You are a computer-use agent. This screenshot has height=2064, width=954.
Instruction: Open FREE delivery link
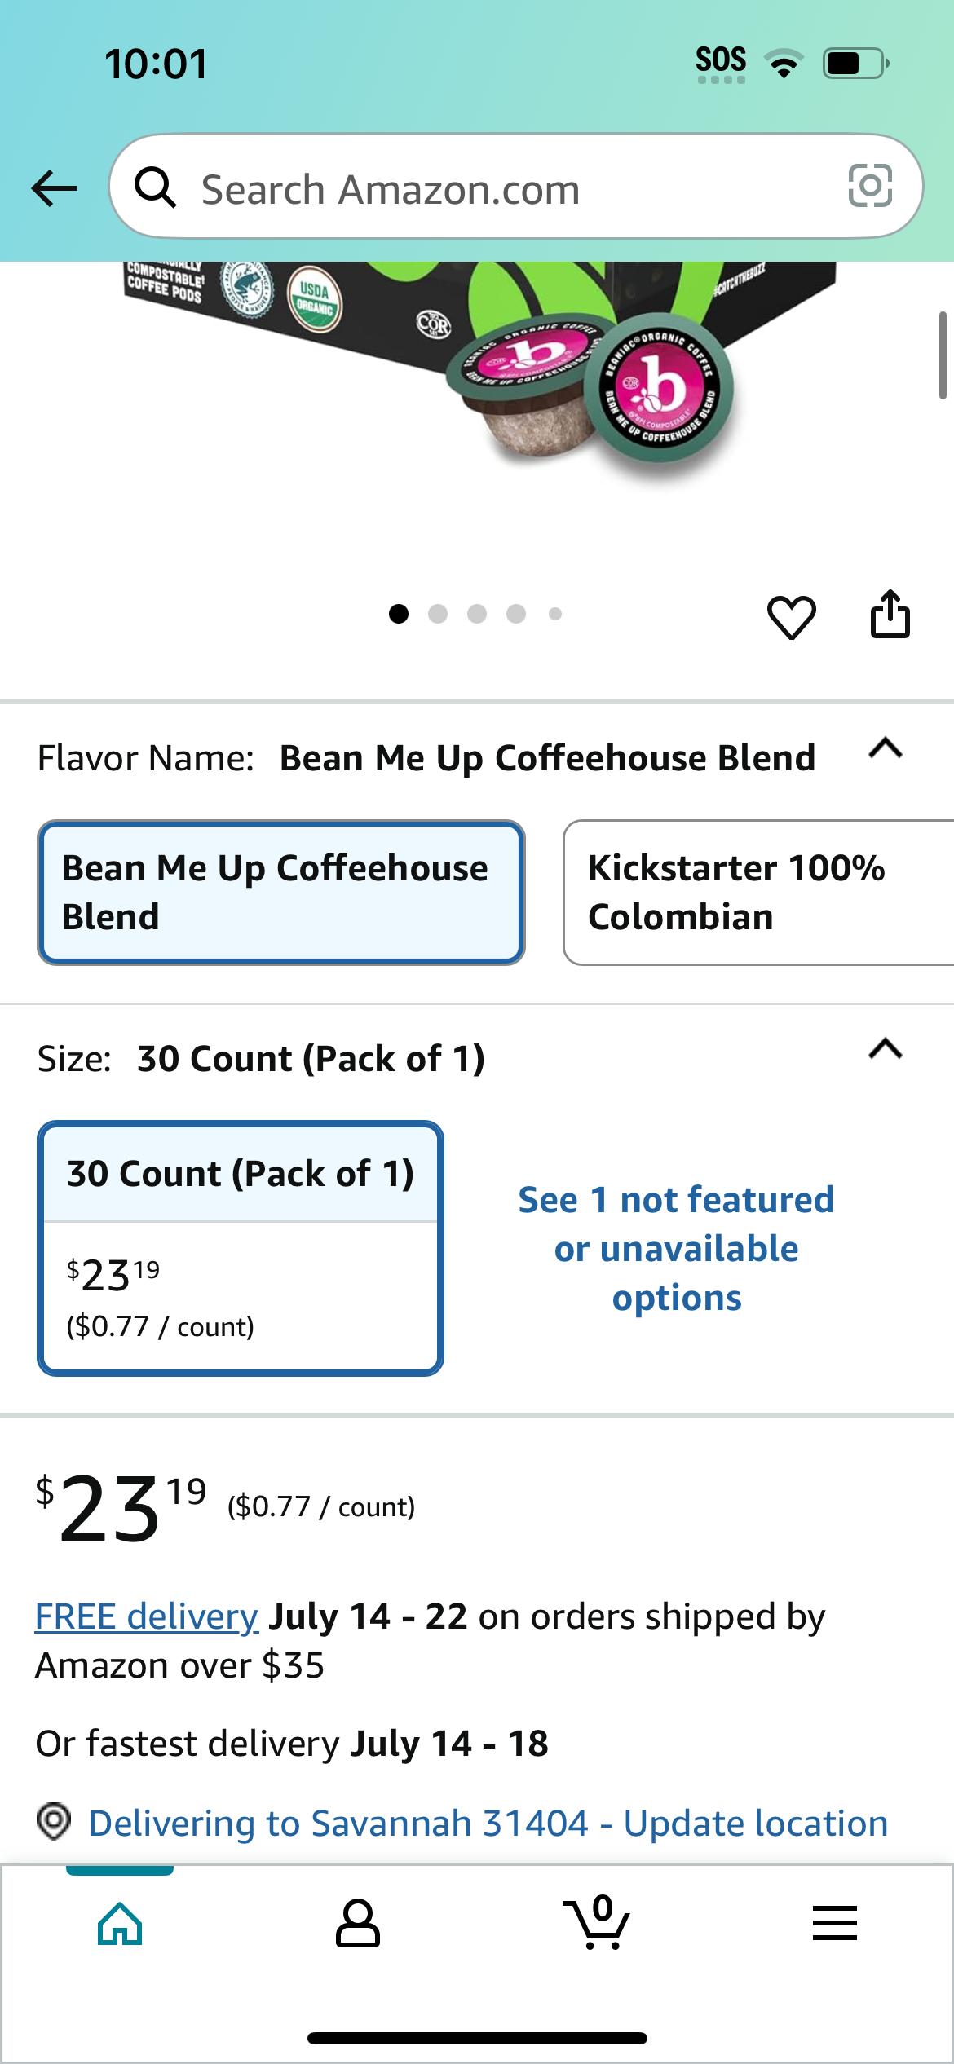tap(147, 1616)
